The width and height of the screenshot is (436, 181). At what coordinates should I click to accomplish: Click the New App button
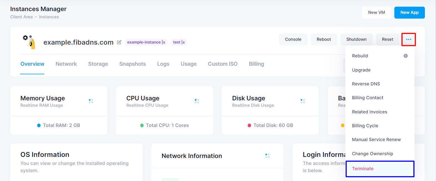(x=410, y=12)
